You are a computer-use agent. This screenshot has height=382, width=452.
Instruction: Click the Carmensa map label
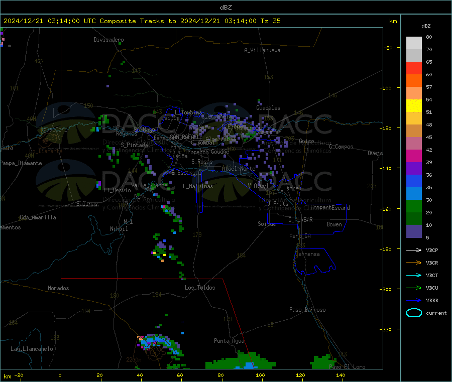pos(307,254)
